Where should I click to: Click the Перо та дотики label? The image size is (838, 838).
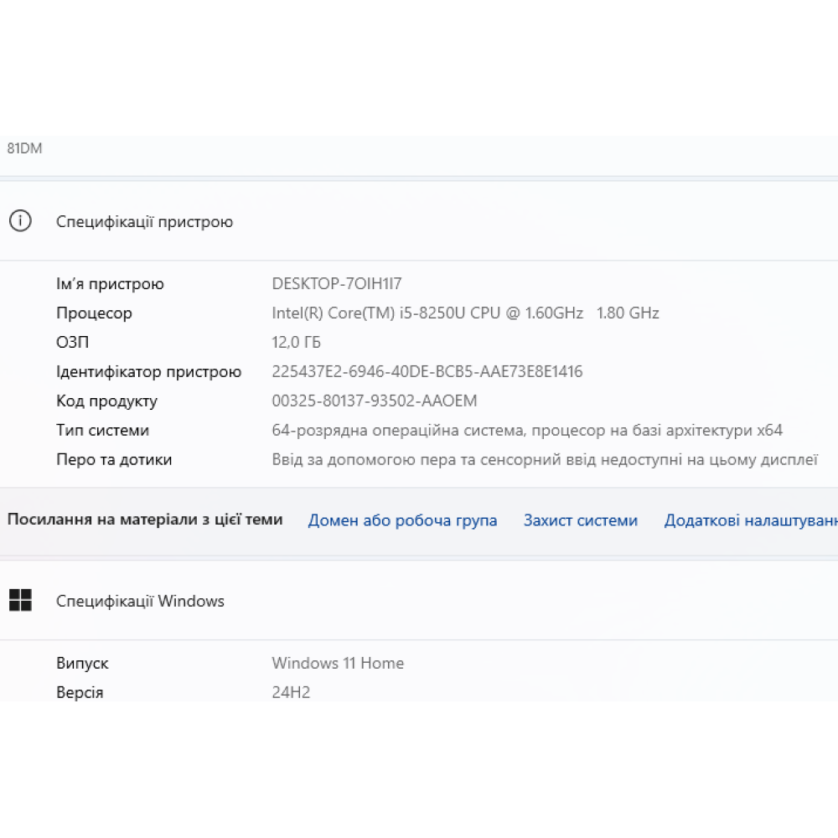114,460
